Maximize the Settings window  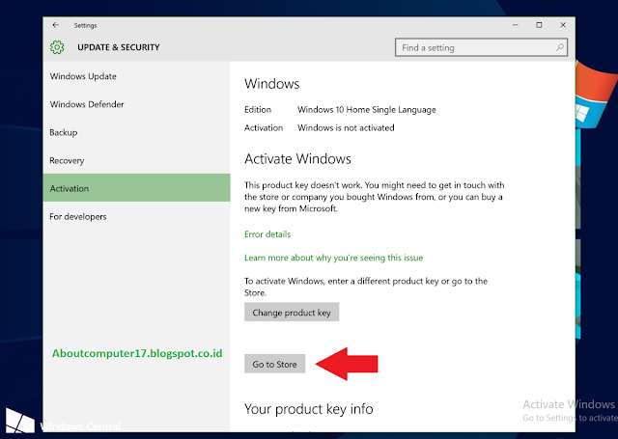[539, 25]
